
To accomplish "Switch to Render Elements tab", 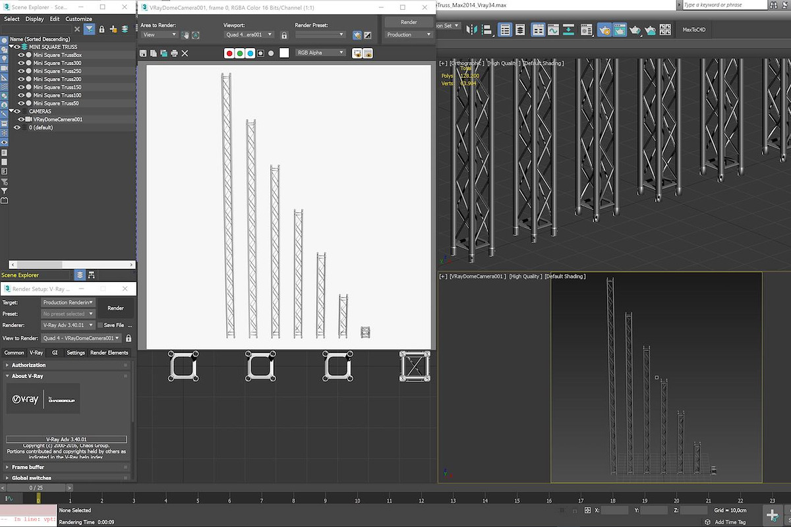I will pos(109,353).
